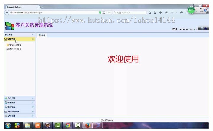Expand the 客户管理 section chevron
The width and height of the screenshot is (213, 131).
[33, 98]
